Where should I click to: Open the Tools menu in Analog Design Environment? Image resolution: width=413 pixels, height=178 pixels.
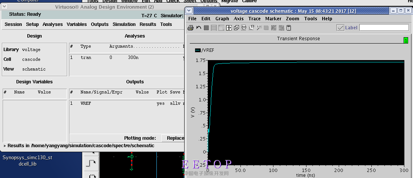pyautogui.click(x=166, y=24)
